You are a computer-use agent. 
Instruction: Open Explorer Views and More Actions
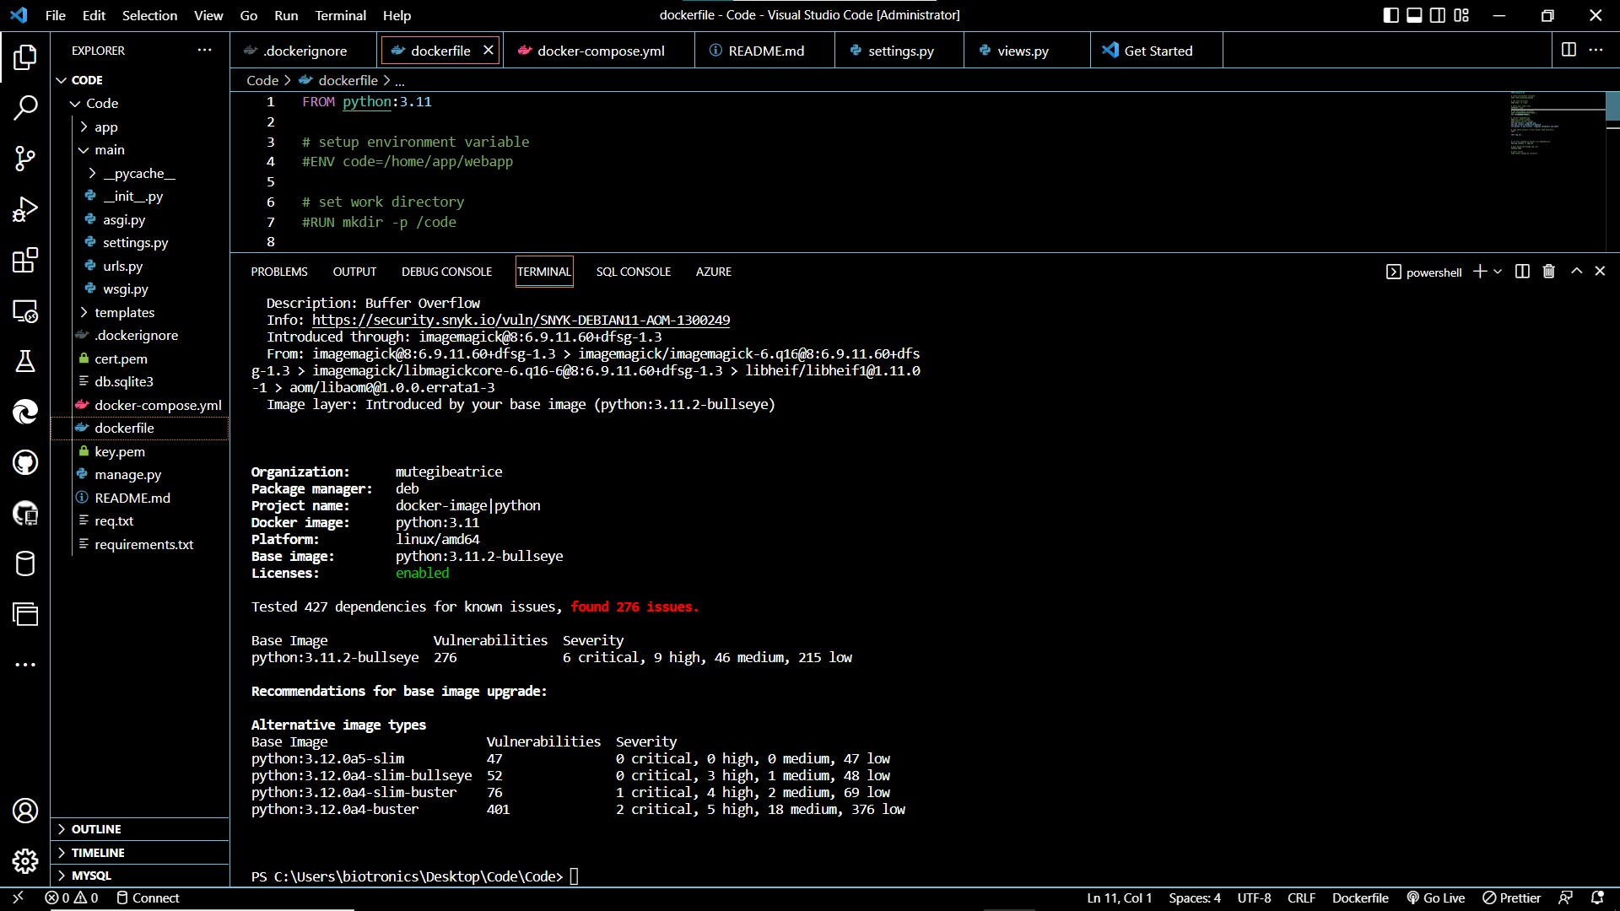tap(204, 50)
